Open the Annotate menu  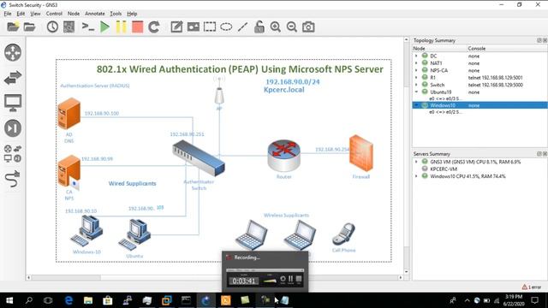[x=95, y=14]
